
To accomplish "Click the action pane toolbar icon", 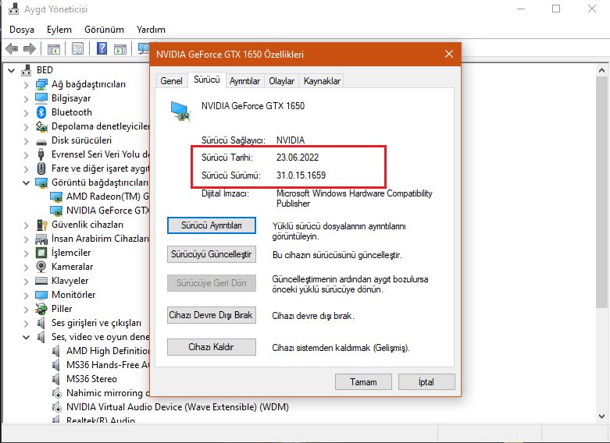I will [x=120, y=49].
